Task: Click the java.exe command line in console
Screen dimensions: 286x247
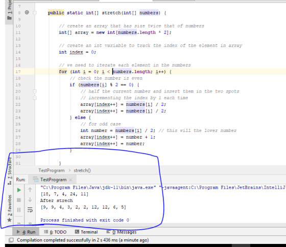Action: (163, 188)
